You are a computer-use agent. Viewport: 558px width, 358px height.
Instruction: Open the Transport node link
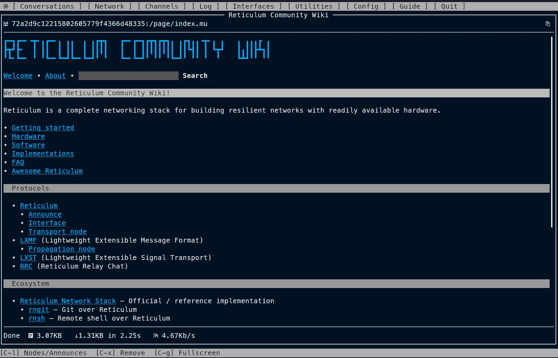tap(58, 232)
